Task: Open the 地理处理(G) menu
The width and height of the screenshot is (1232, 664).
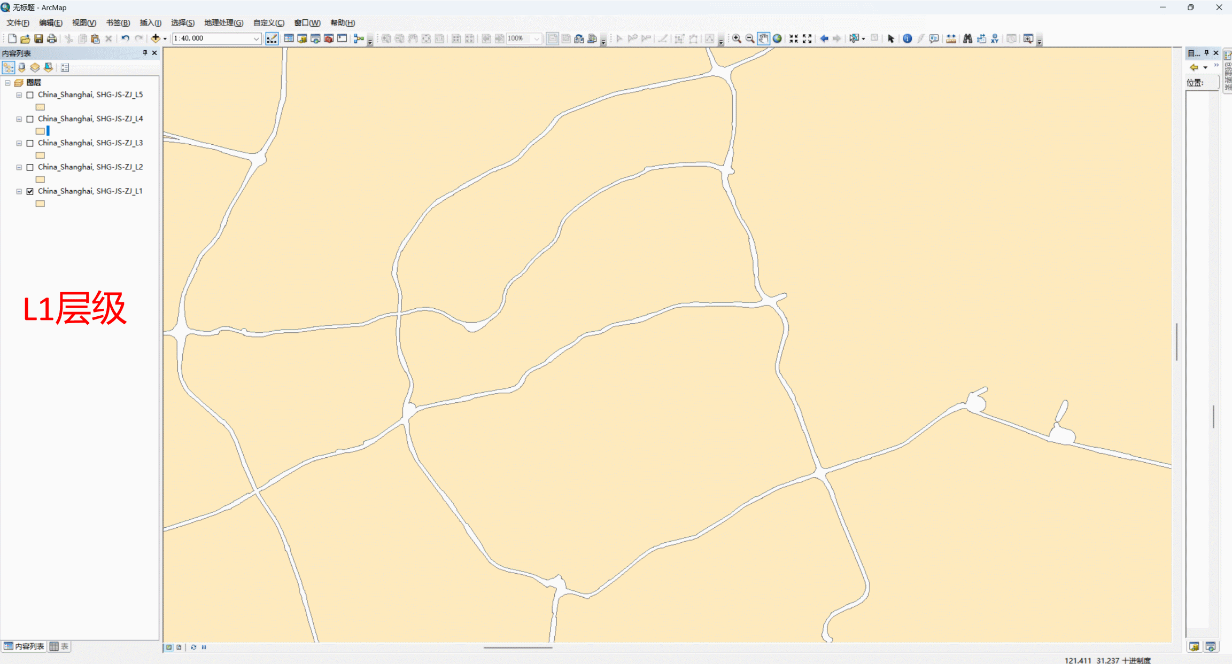Action: pyautogui.click(x=223, y=23)
